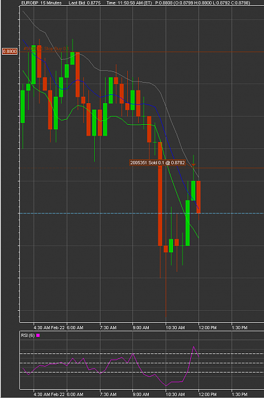Click the RSI (6) indicator label
Image resolution: width=264 pixels, height=398 pixels.
click(27, 336)
